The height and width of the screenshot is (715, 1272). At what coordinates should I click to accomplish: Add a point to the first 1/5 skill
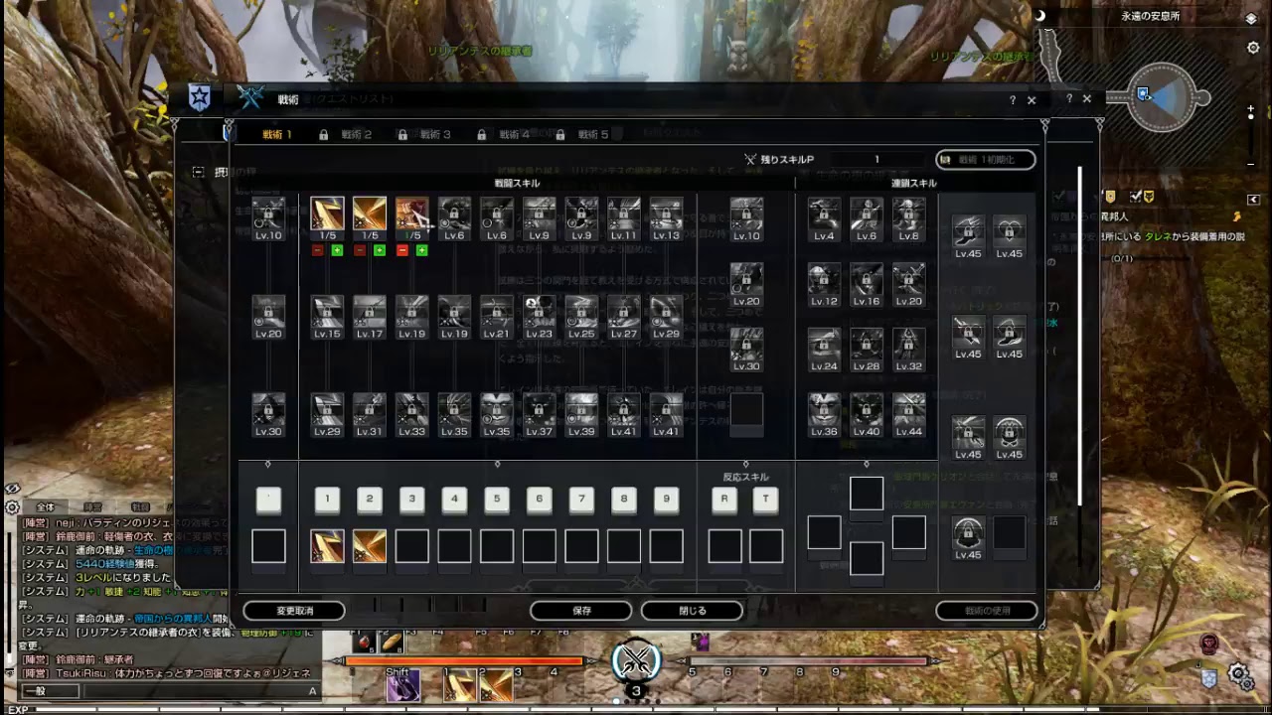pos(337,250)
